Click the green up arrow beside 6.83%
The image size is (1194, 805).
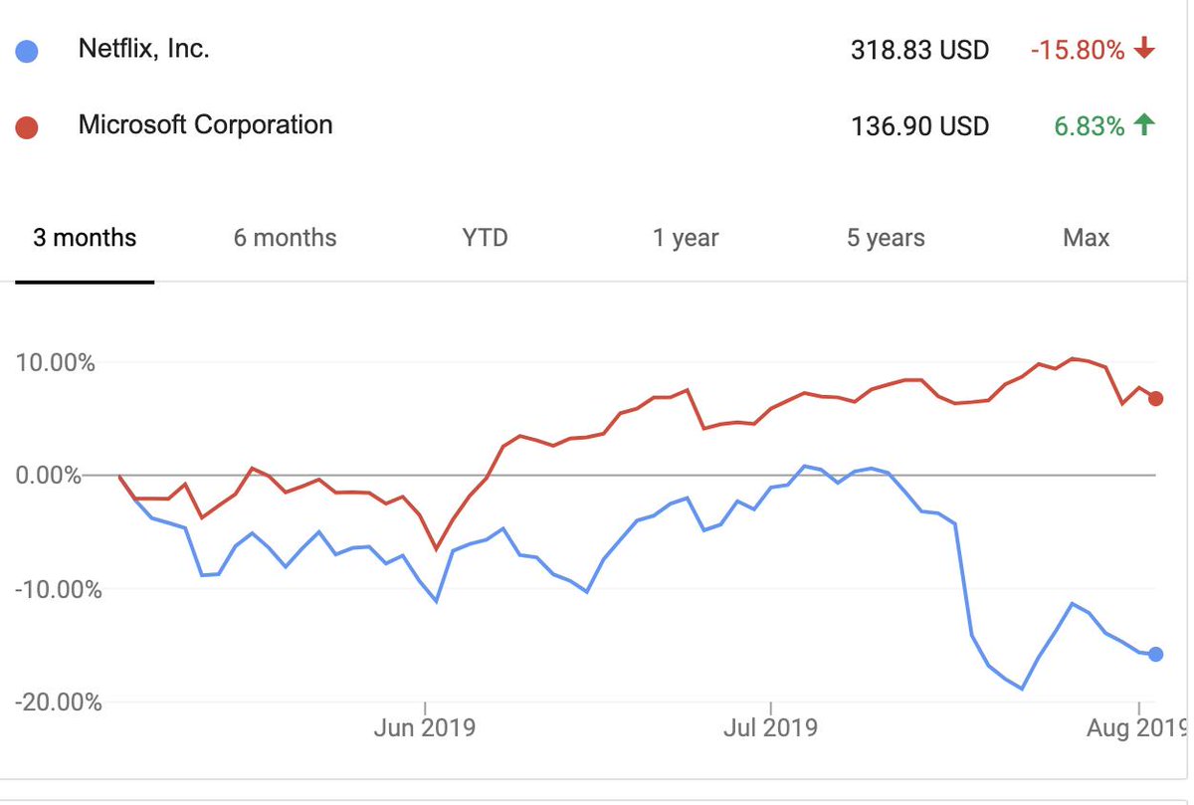[x=1144, y=125]
